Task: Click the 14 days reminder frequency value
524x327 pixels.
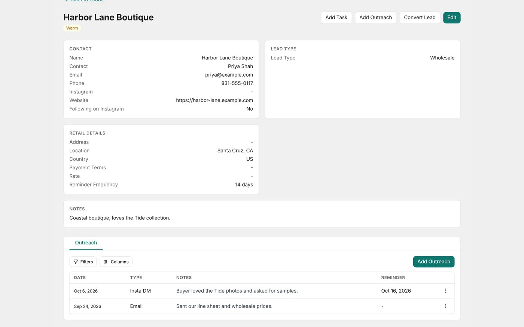Action: click(244, 185)
